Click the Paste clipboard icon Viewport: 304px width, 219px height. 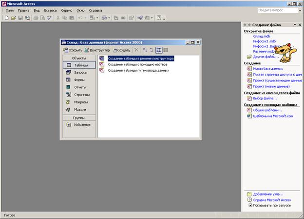coord(72,18)
